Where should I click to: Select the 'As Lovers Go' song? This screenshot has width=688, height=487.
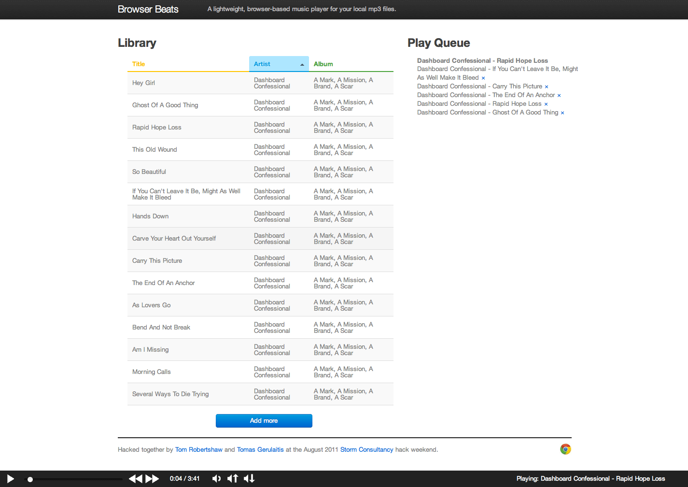pyautogui.click(x=152, y=305)
